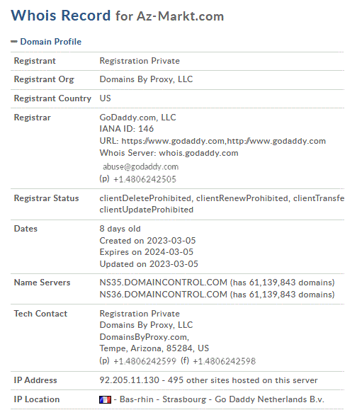The width and height of the screenshot is (345, 410).
Task: Open the NS35.DOMAINCONTROL.COM name server
Action: 163,283
